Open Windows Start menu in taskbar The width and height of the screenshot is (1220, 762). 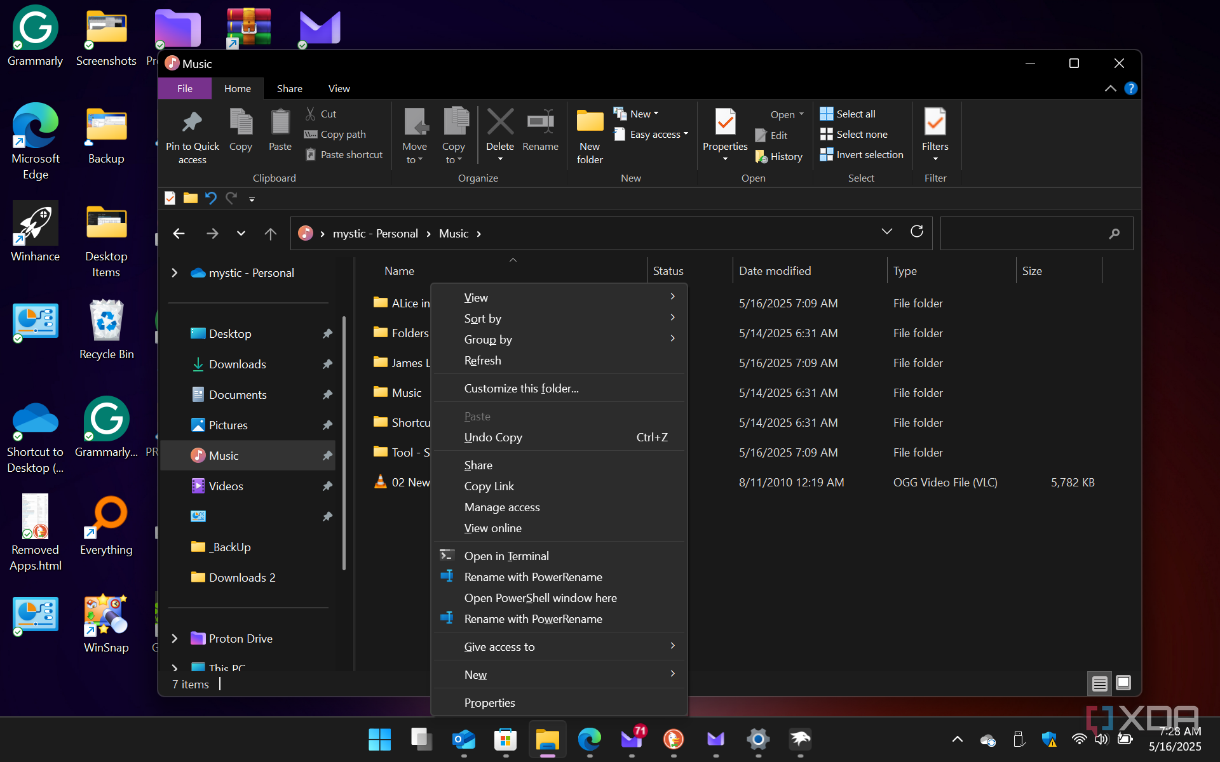[380, 739]
